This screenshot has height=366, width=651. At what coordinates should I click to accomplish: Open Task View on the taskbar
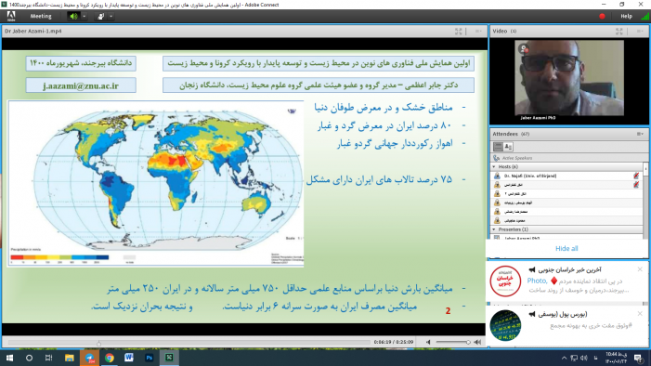(x=48, y=358)
